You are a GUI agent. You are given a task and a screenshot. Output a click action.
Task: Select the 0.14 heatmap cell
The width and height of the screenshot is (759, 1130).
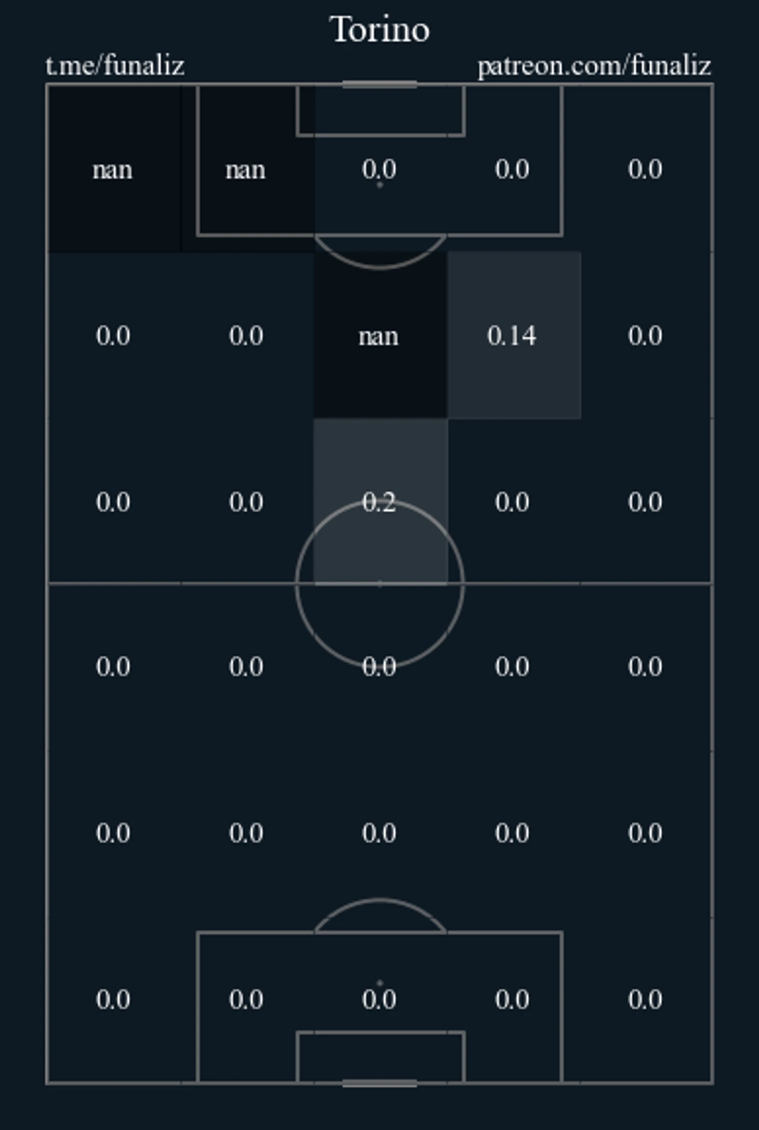(x=514, y=335)
